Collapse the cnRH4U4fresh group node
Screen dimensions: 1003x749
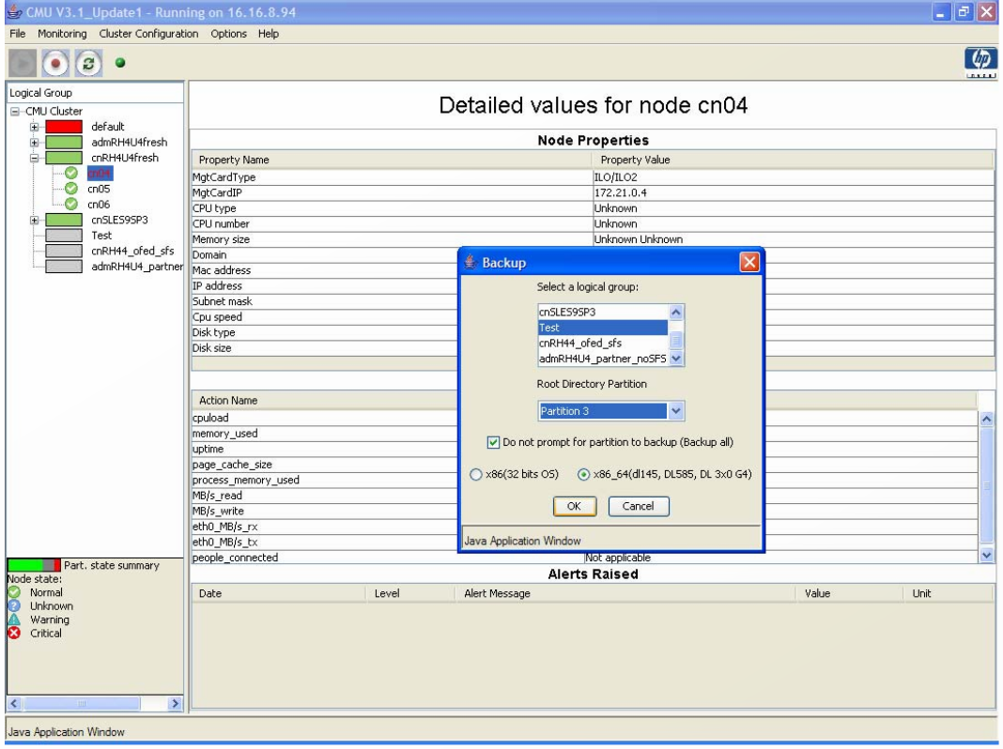click(x=35, y=158)
